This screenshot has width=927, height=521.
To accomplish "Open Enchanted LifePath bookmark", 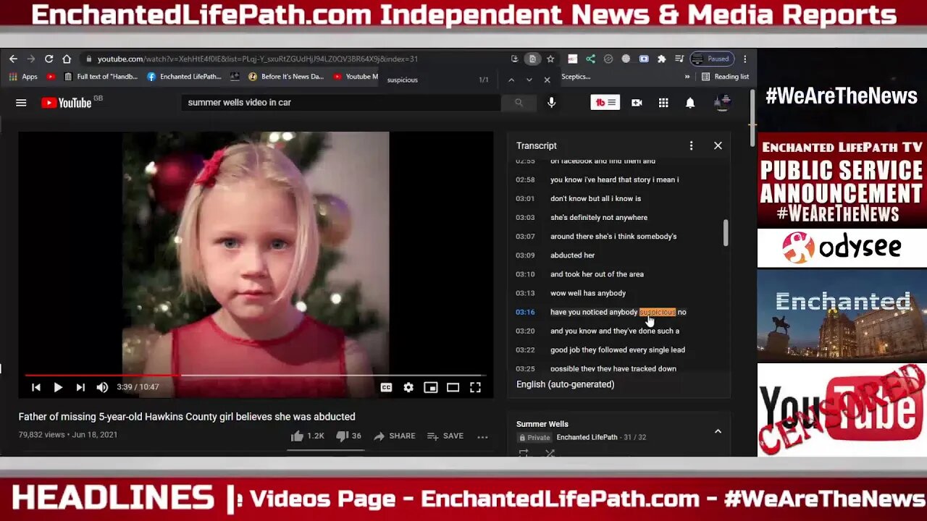I will click(184, 77).
